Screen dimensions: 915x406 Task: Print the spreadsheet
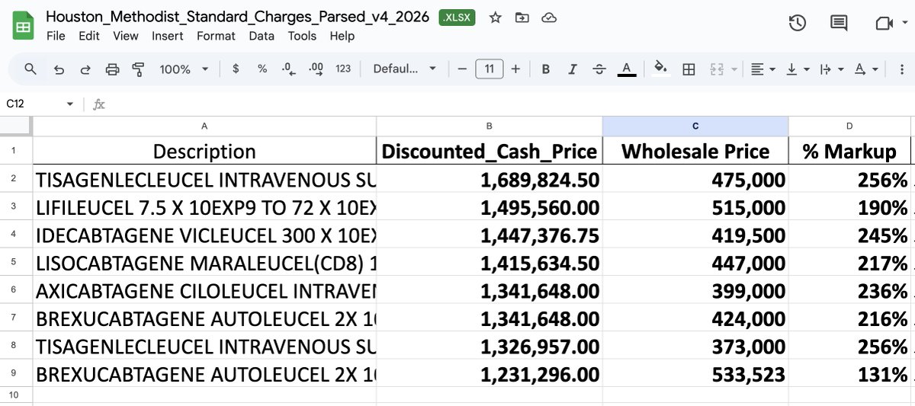(x=112, y=69)
